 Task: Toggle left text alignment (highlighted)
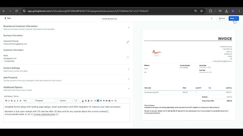coord(98,101)
